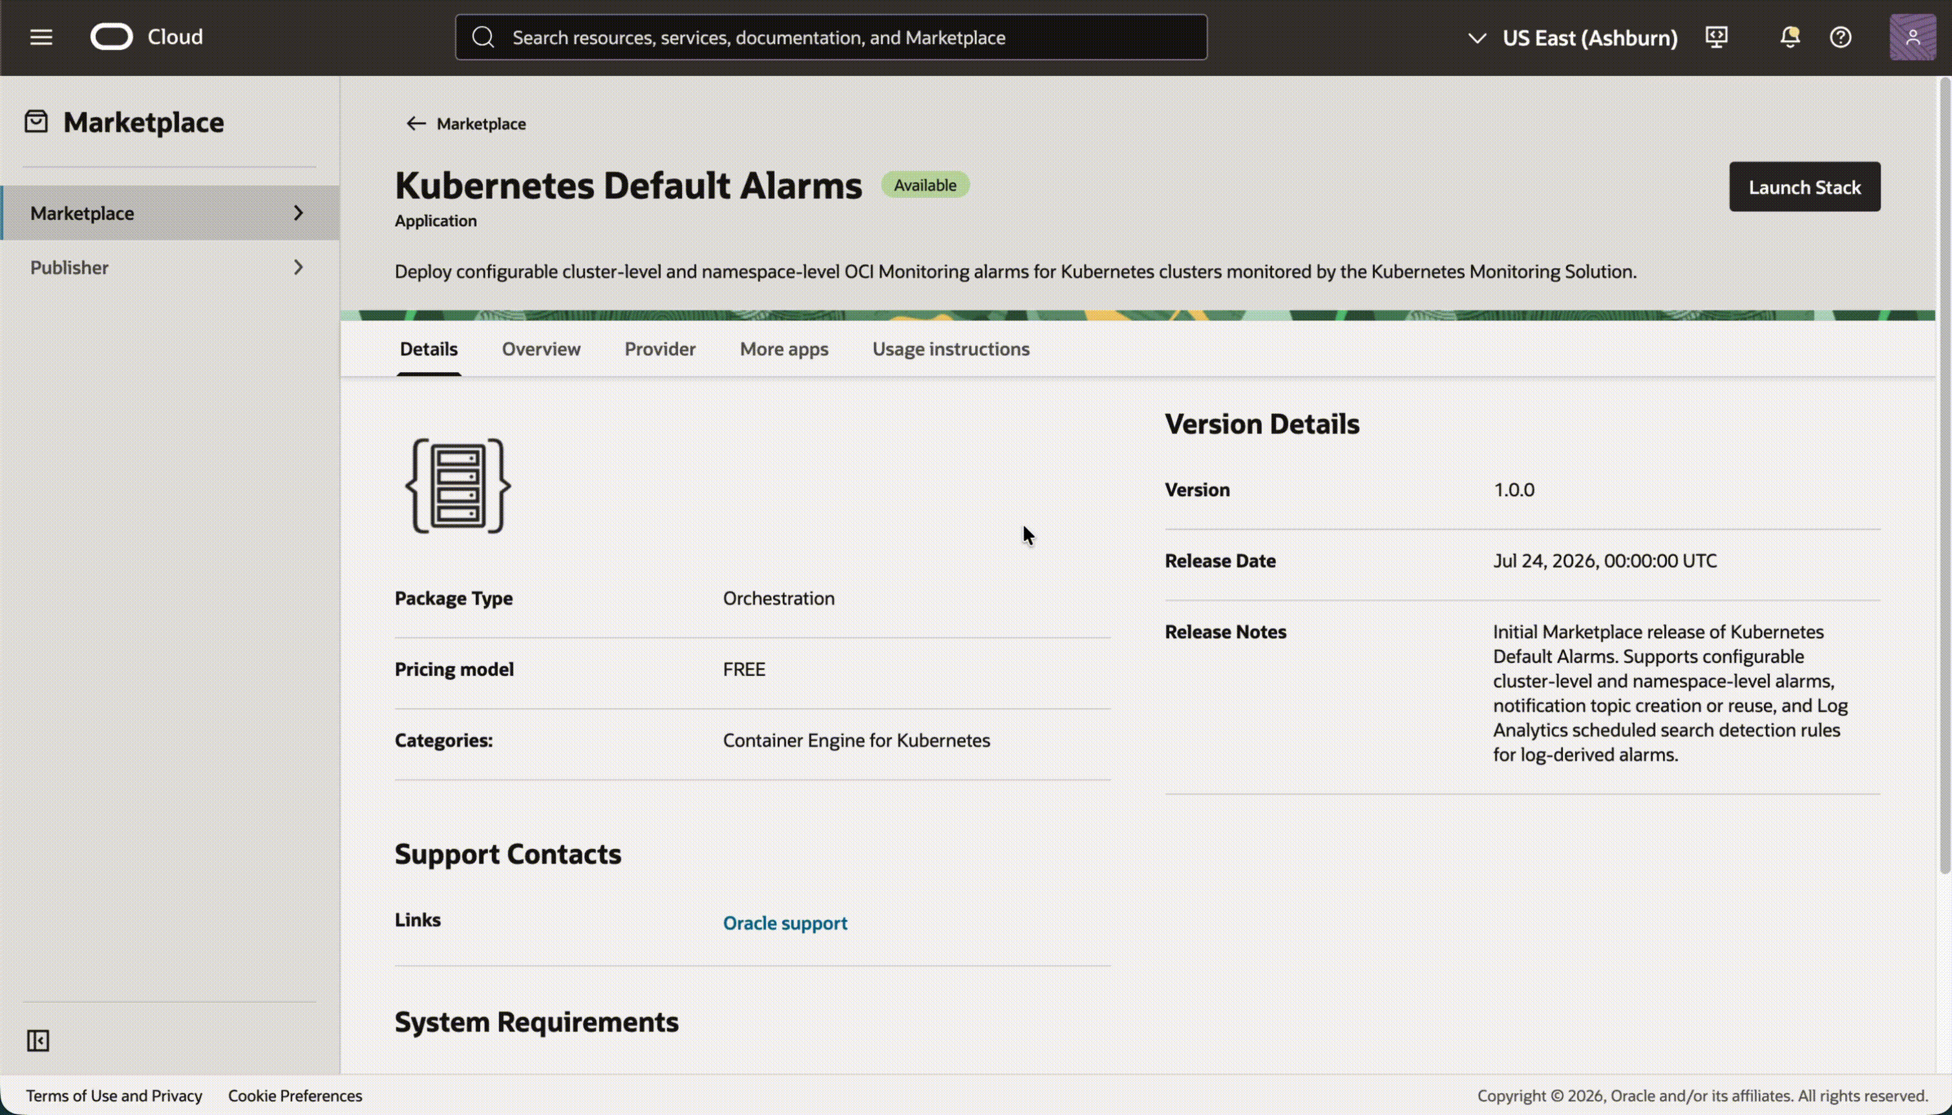Click the release date Jul 24, 2026 value
The width and height of the screenshot is (1952, 1115).
[1605, 561]
